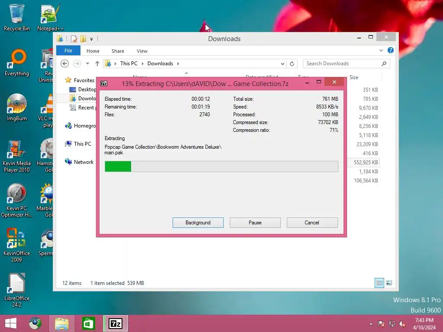Open the Home ribbon tab
443x332 pixels.
[x=93, y=51]
